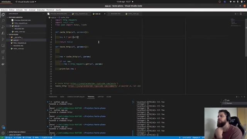Run Python file using play button

coord(235,14)
